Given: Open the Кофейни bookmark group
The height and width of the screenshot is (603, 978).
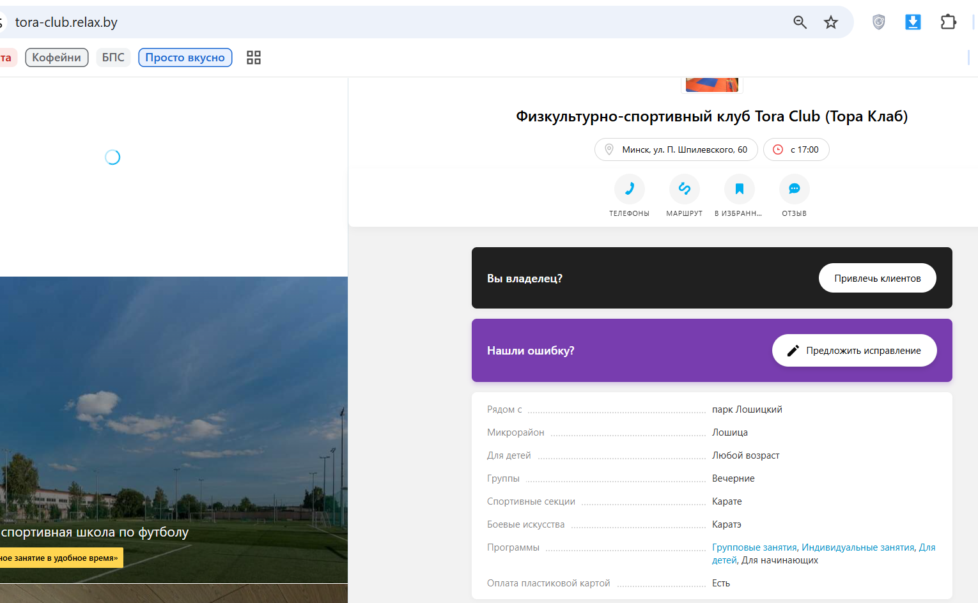Looking at the screenshot, I should (x=57, y=57).
